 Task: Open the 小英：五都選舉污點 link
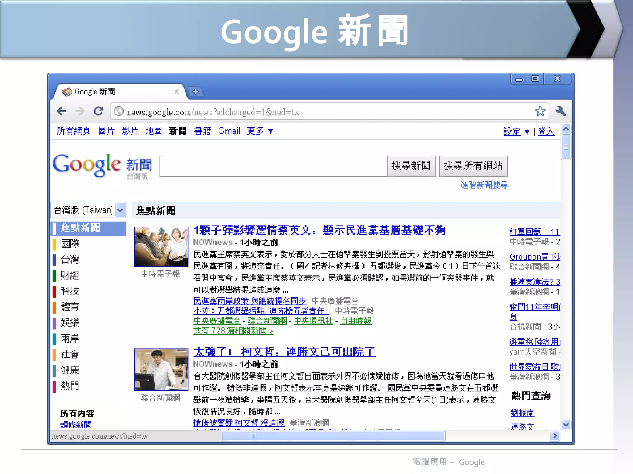click(261, 311)
